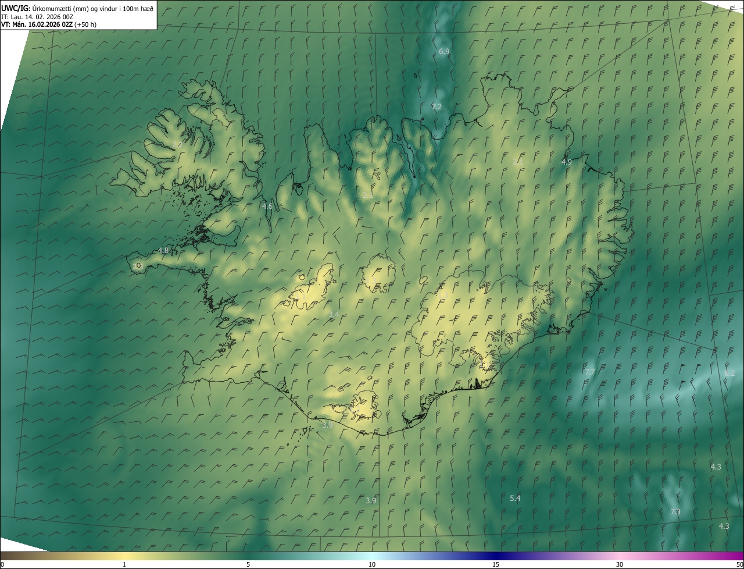Click the color scale tick label '10'
This screenshot has height=569, width=744.
tap(372, 565)
